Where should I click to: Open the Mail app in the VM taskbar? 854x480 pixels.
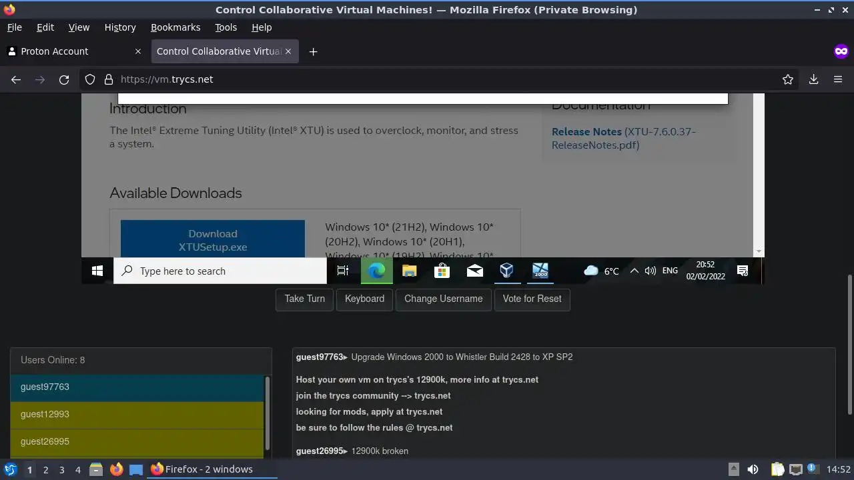pos(474,271)
